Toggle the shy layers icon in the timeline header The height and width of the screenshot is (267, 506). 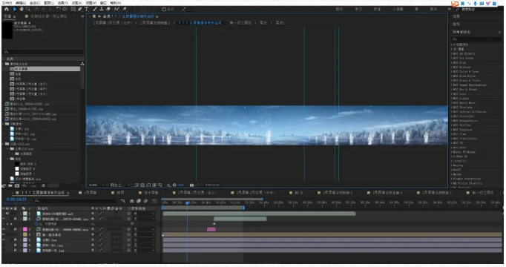[x=132, y=201]
